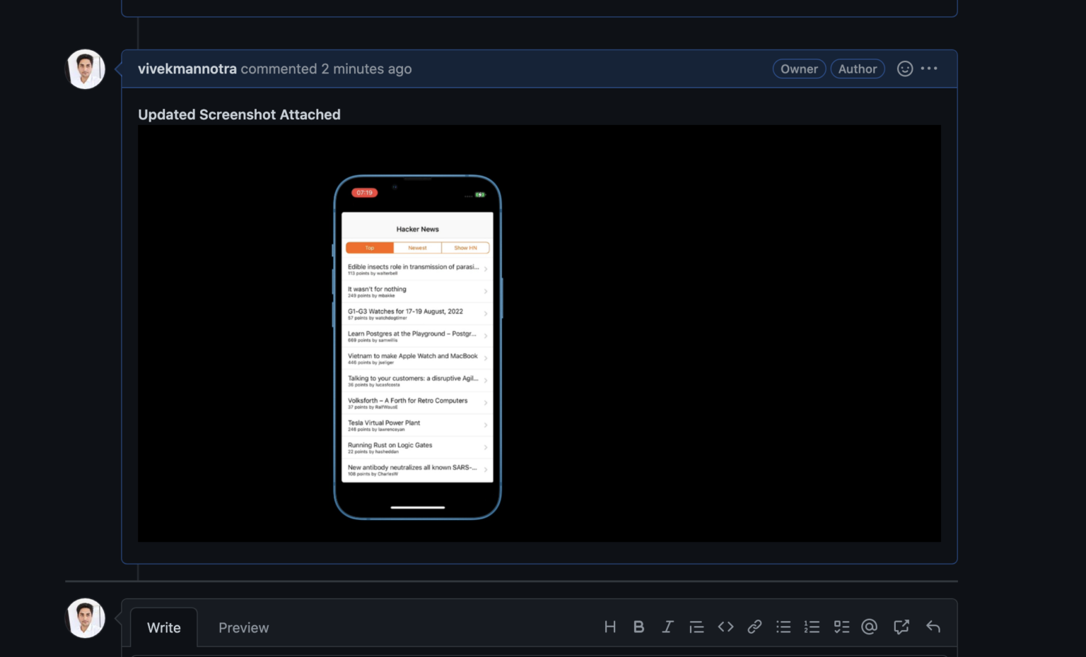The image size is (1086, 657).
Task: Insert a blockquote into the comment
Action: pyautogui.click(x=696, y=627)
